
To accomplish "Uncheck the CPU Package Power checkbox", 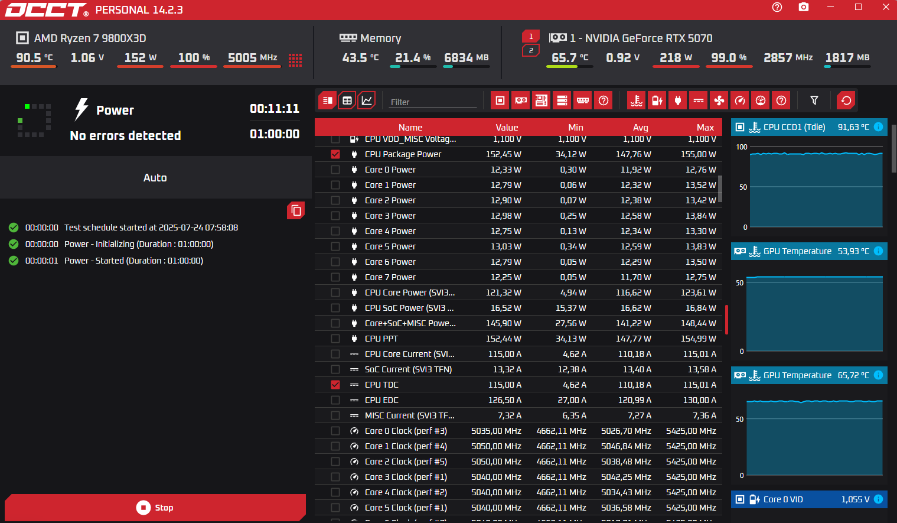I will 335,154.
